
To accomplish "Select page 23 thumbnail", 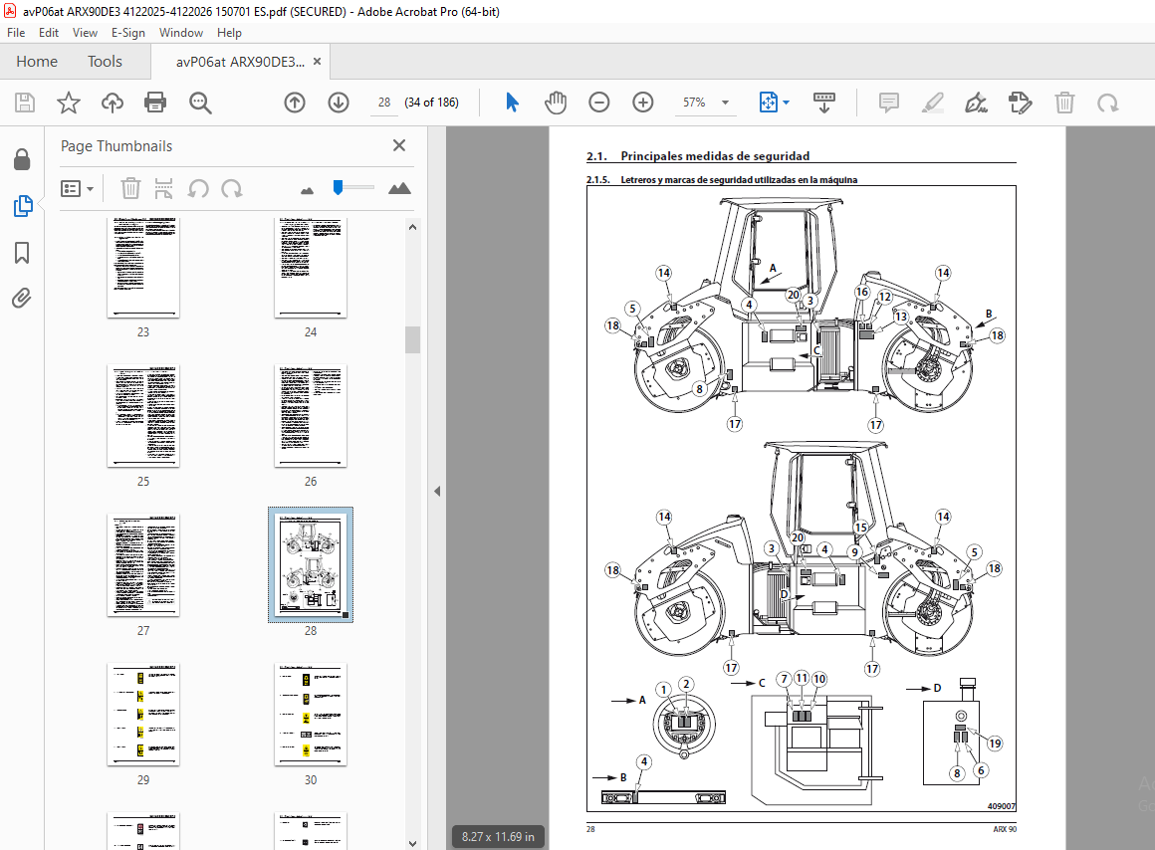I will (x=143, y=268).
